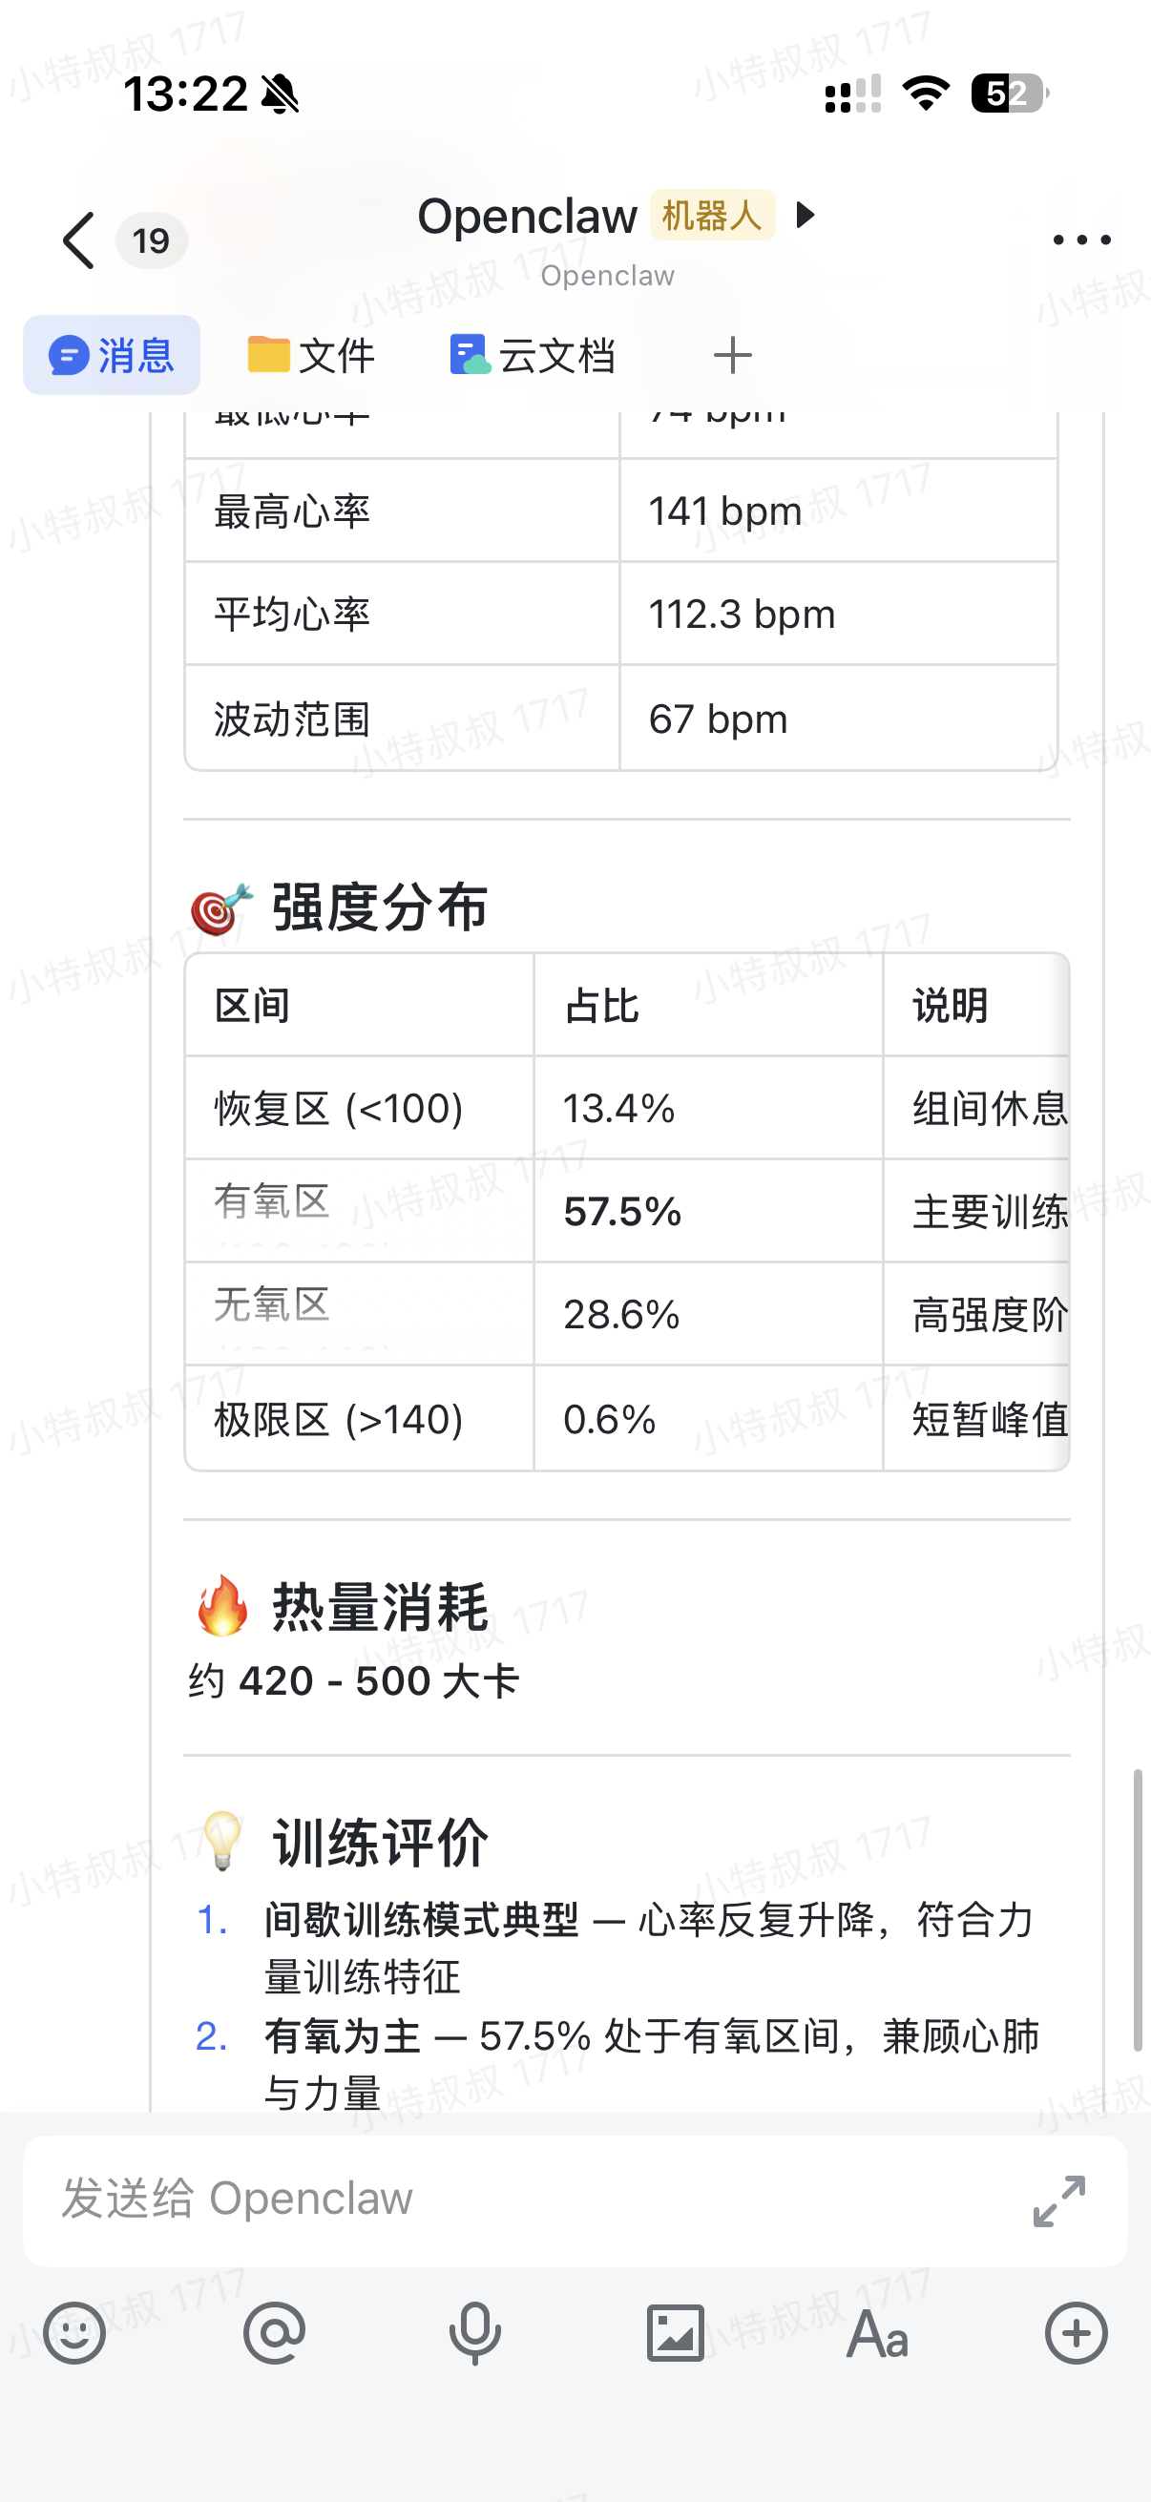This screenshot has height=2502, width=1151.
Task: Select the Aa text formatting icon
Action: 875,2334
